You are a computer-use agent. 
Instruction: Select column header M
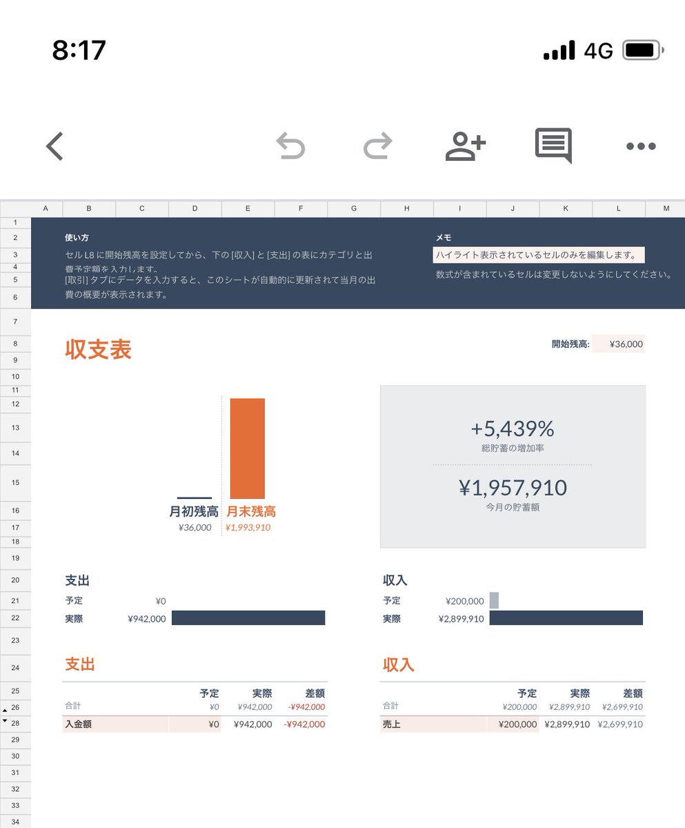666,208
